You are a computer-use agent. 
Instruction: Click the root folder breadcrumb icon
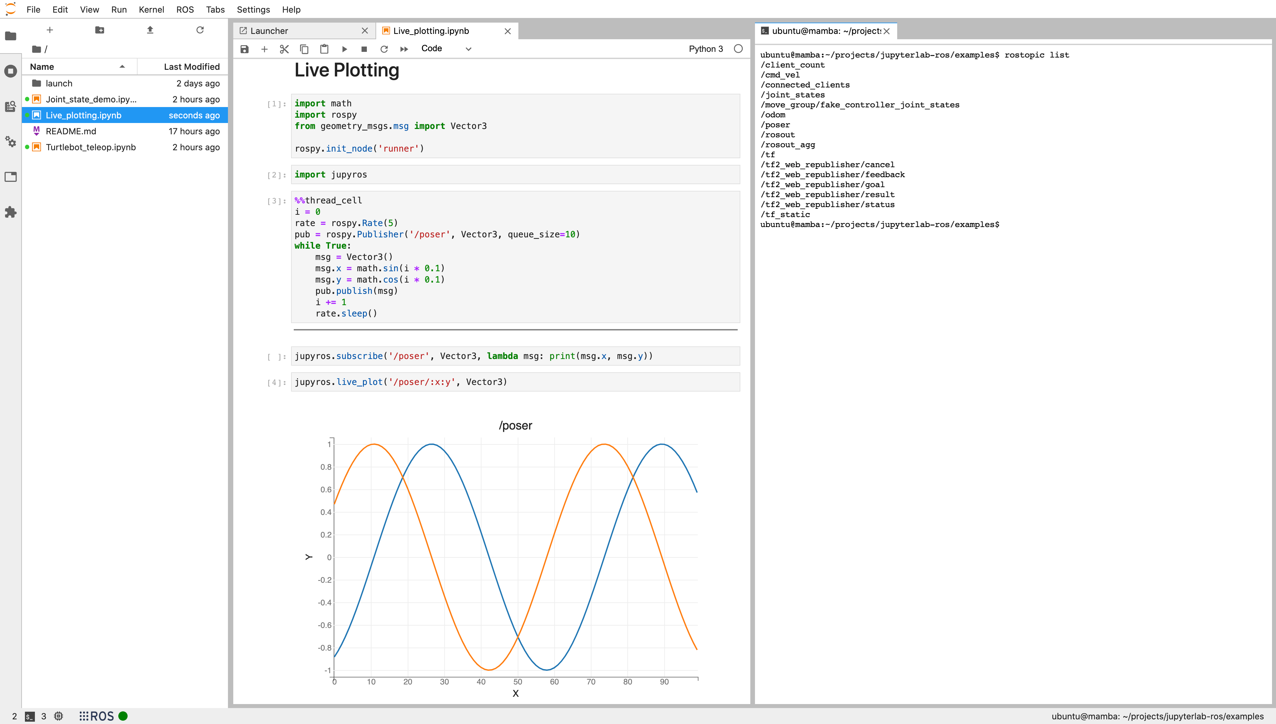click(36, 49)
